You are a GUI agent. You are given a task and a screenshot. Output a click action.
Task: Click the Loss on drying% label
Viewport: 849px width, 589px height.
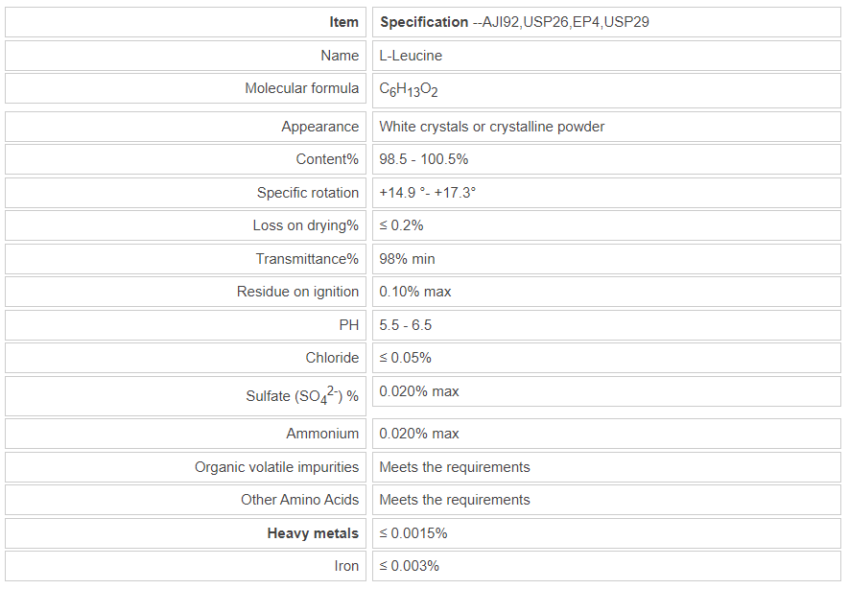305,225
